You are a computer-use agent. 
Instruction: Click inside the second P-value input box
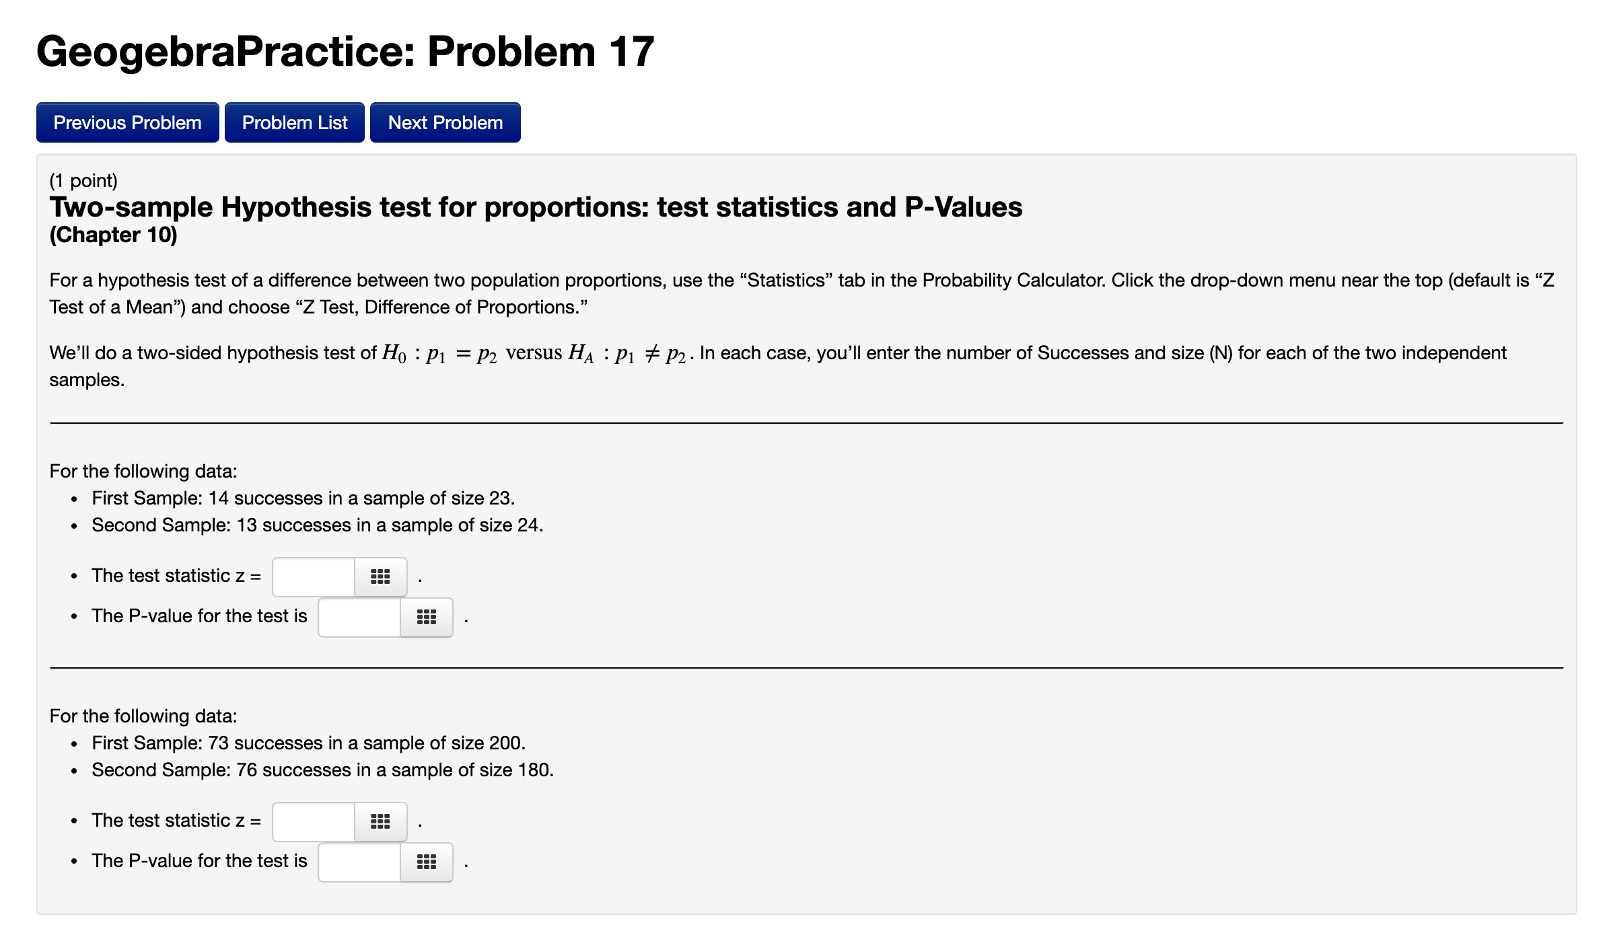coord(359,861)
